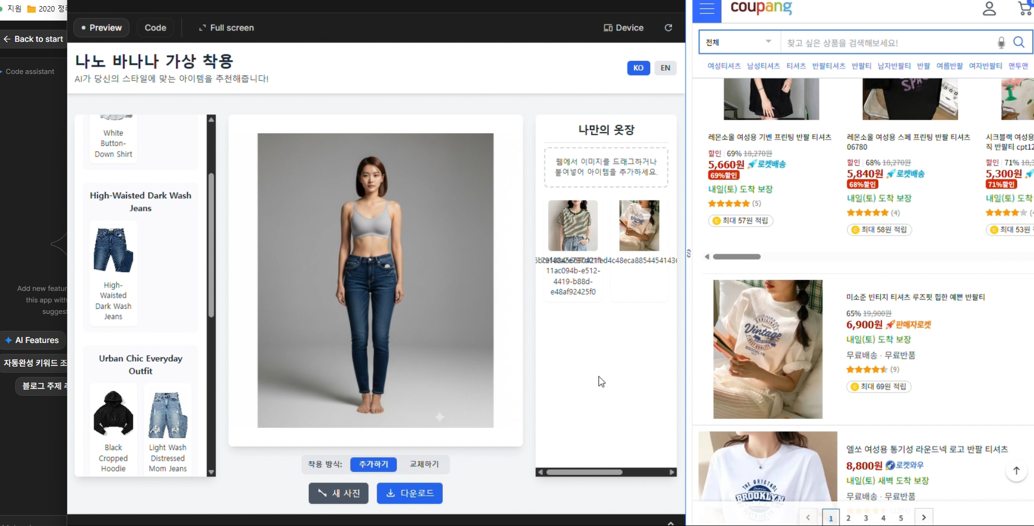This screenshot has width=1034, height=526.
Task: Click the Coupang product carousel horizontal scrollbar
Action: (x=736, y=257)
